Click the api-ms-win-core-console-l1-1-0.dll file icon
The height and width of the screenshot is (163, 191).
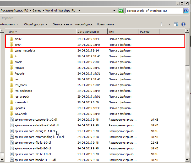12,120
